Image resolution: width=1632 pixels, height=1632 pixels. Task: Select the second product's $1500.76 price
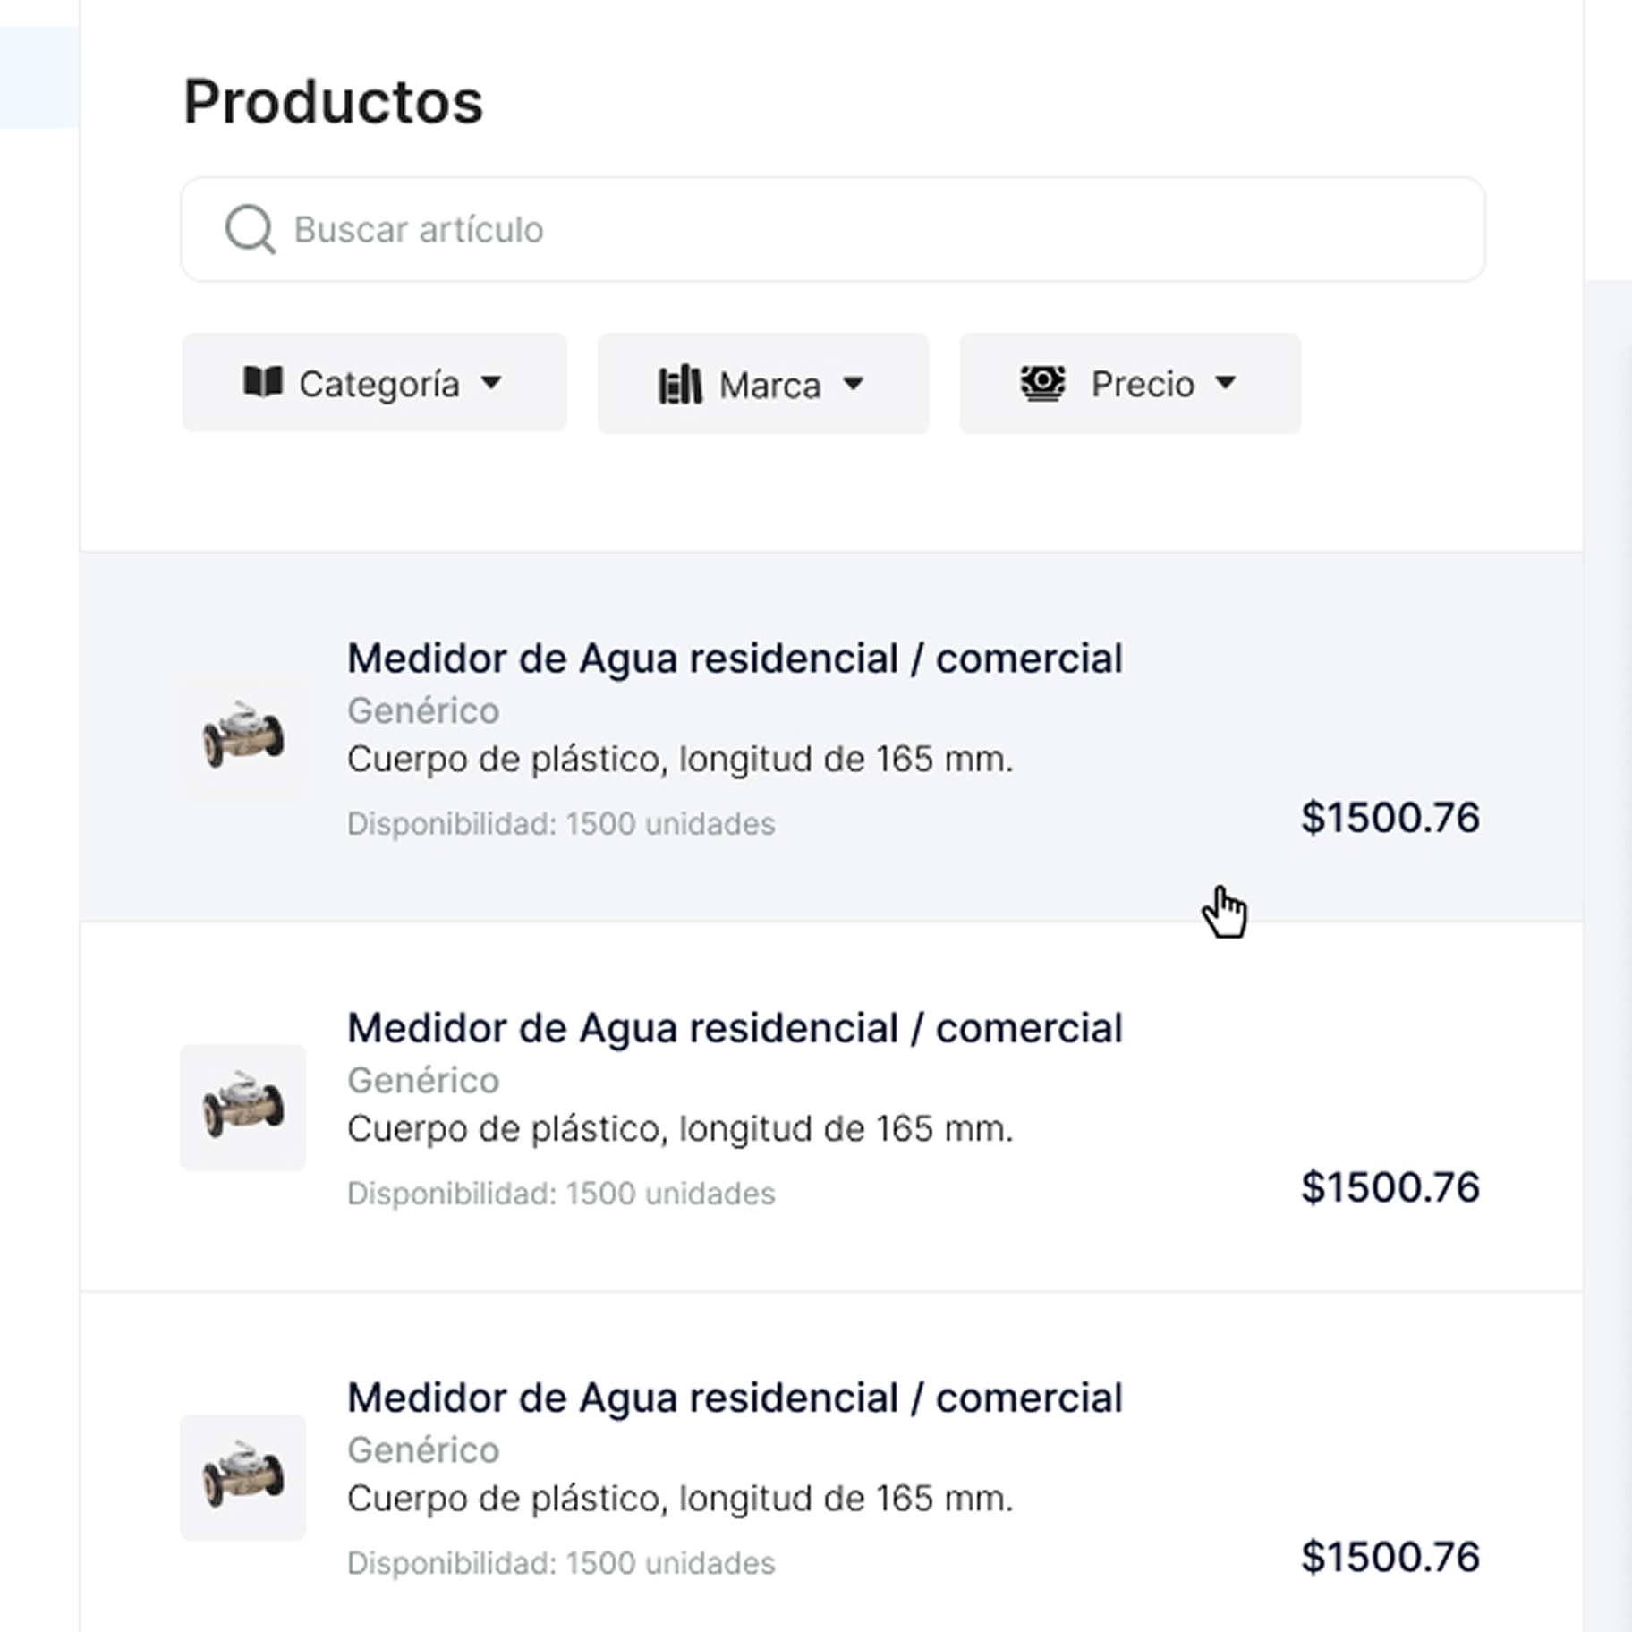[x=1390, y=1187]
